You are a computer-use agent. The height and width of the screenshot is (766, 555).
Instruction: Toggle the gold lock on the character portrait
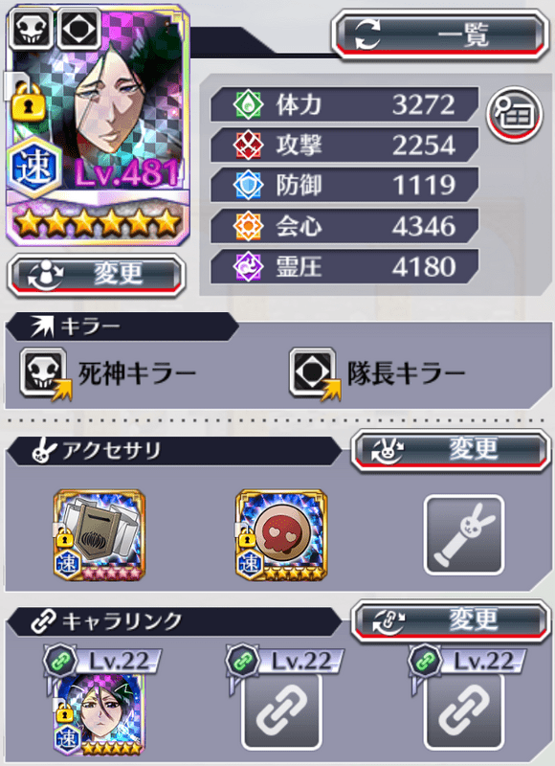click(x=29, y=102)
